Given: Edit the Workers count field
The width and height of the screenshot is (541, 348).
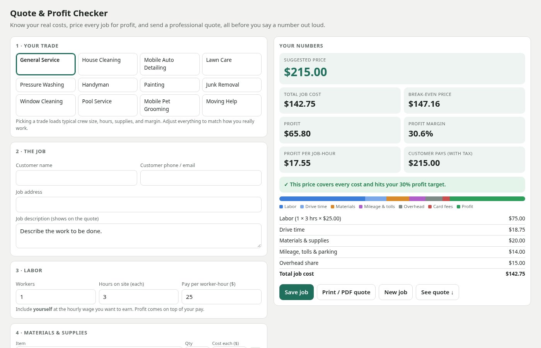Looking at the screenshot, I should pyautogui.click(x=56, y=297).
